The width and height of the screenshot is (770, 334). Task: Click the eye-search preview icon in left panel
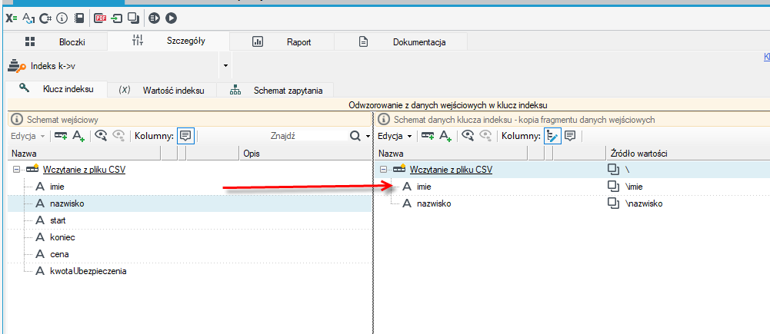pyautogui.click(x=102, y=136)
